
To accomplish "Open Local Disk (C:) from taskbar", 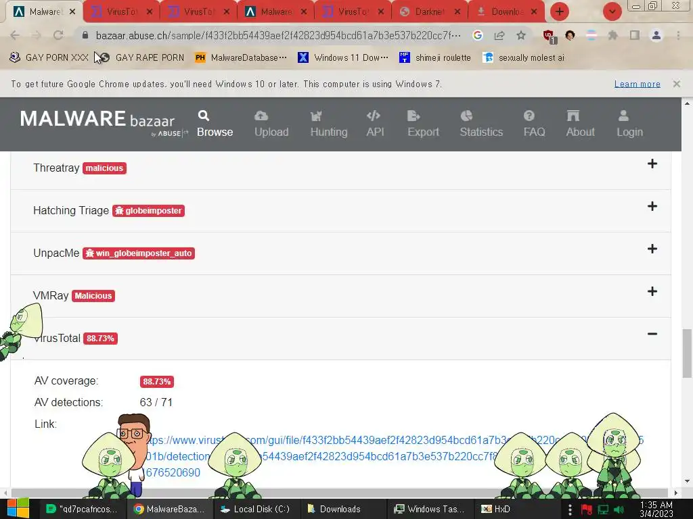I will 255,509.
